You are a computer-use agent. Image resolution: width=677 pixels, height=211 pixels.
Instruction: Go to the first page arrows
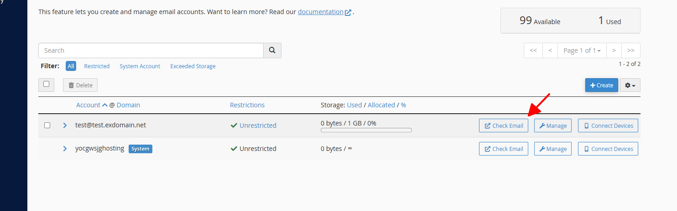(x=533, y=50)
